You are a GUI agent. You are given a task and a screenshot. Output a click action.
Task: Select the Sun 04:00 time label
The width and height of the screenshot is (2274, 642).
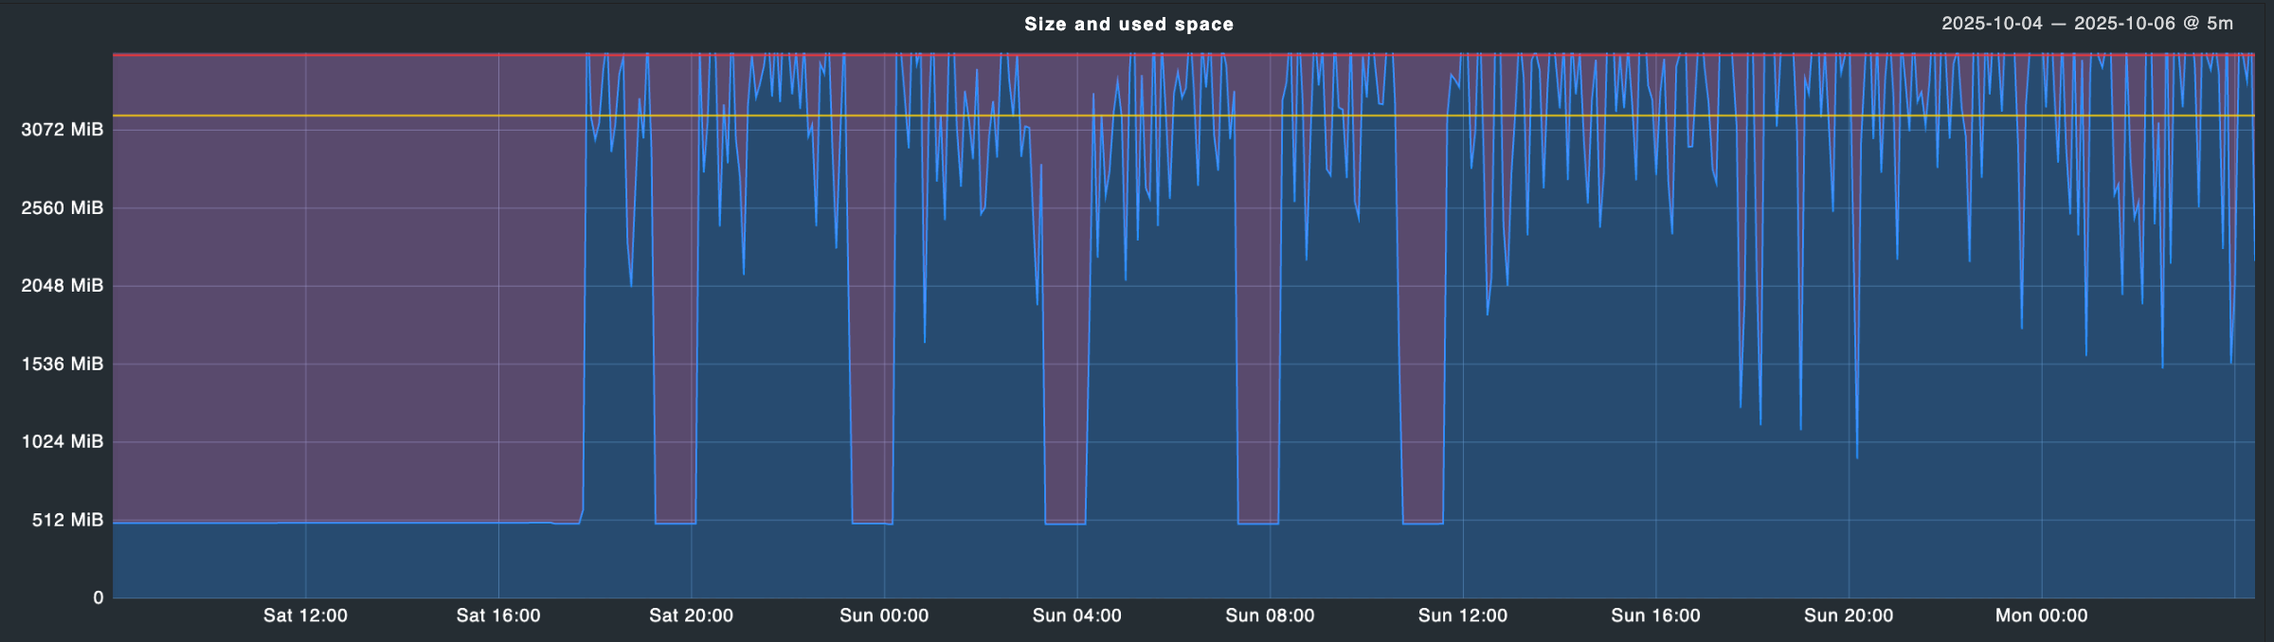click(1076, 615)
